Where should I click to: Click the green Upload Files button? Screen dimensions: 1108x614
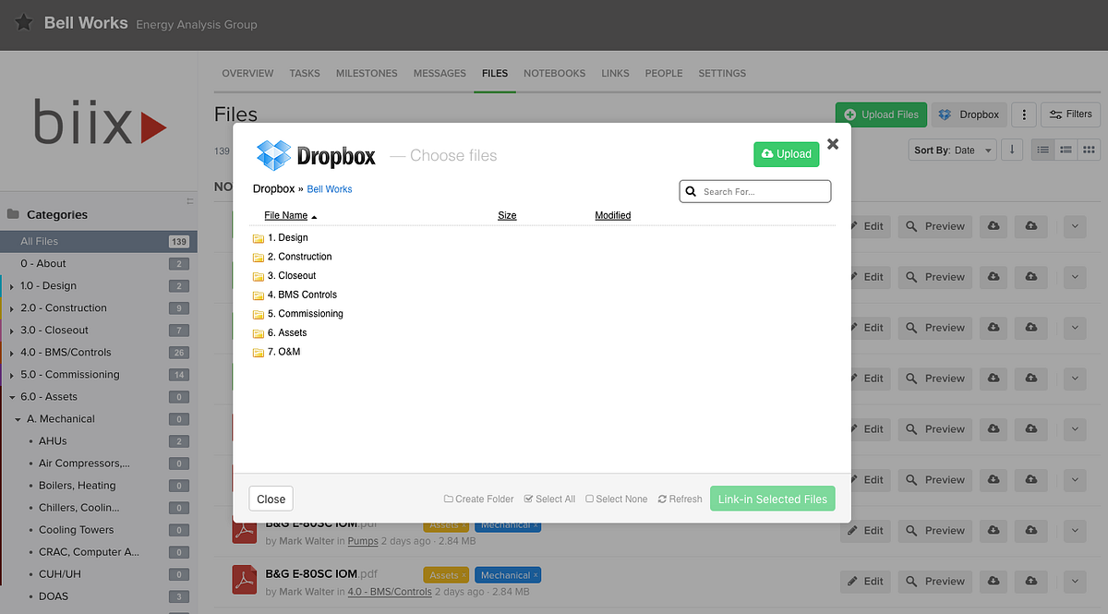881,114
